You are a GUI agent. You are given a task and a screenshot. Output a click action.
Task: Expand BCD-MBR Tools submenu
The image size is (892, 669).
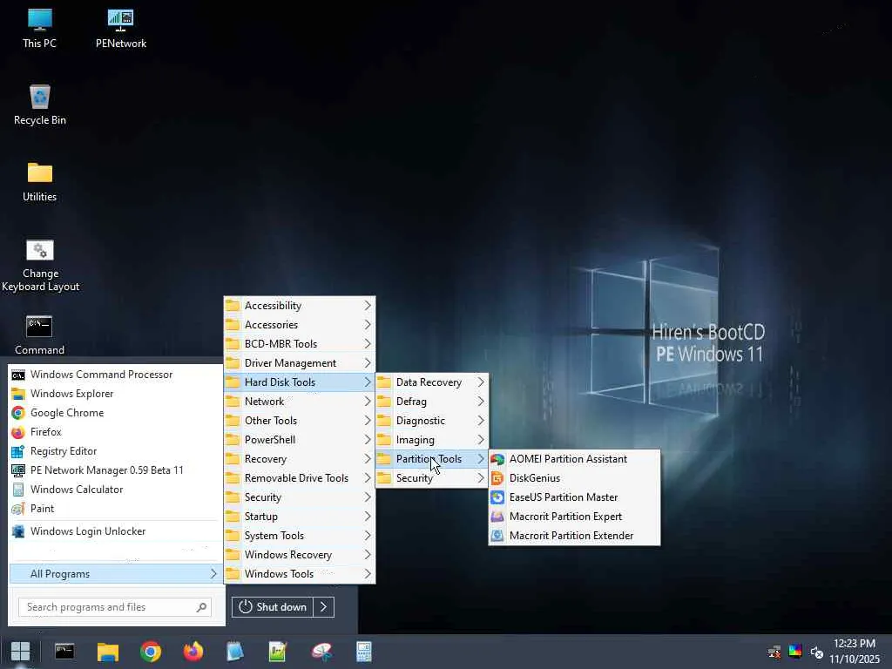tap(300, 344)
